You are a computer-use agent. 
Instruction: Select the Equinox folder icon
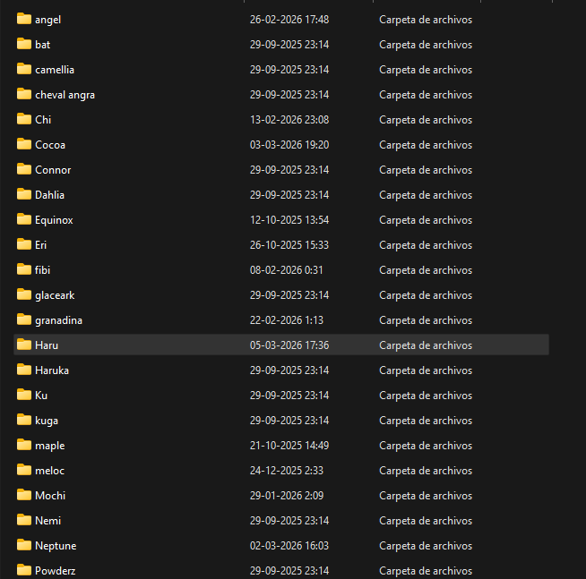coord(24,218)
